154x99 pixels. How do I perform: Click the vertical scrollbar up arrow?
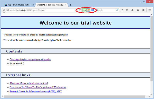151,15
